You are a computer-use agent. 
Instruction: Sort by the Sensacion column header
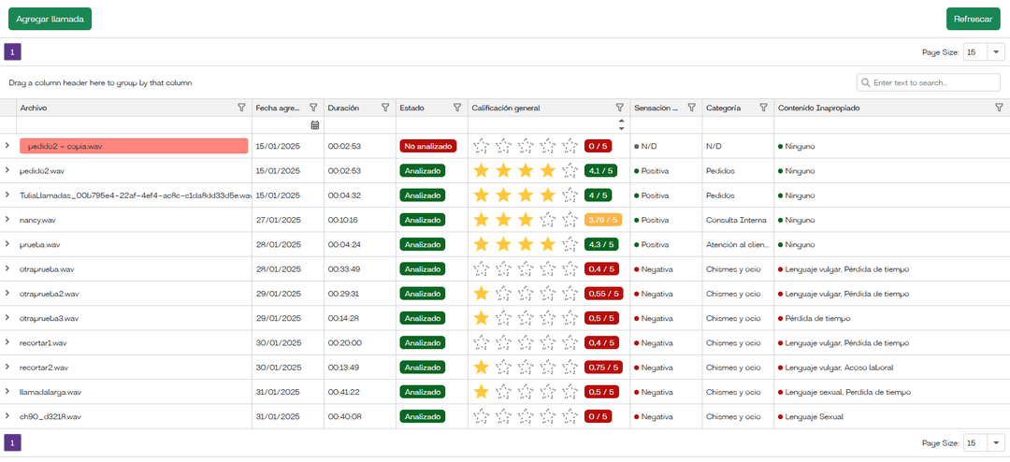pyautogui.click(x=656, y=108)
